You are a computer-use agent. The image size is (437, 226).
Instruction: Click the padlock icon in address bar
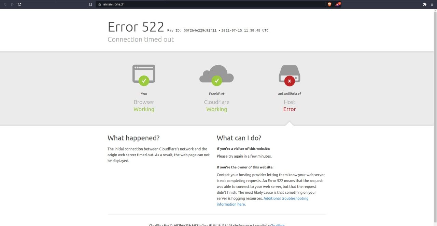(99, 4)
